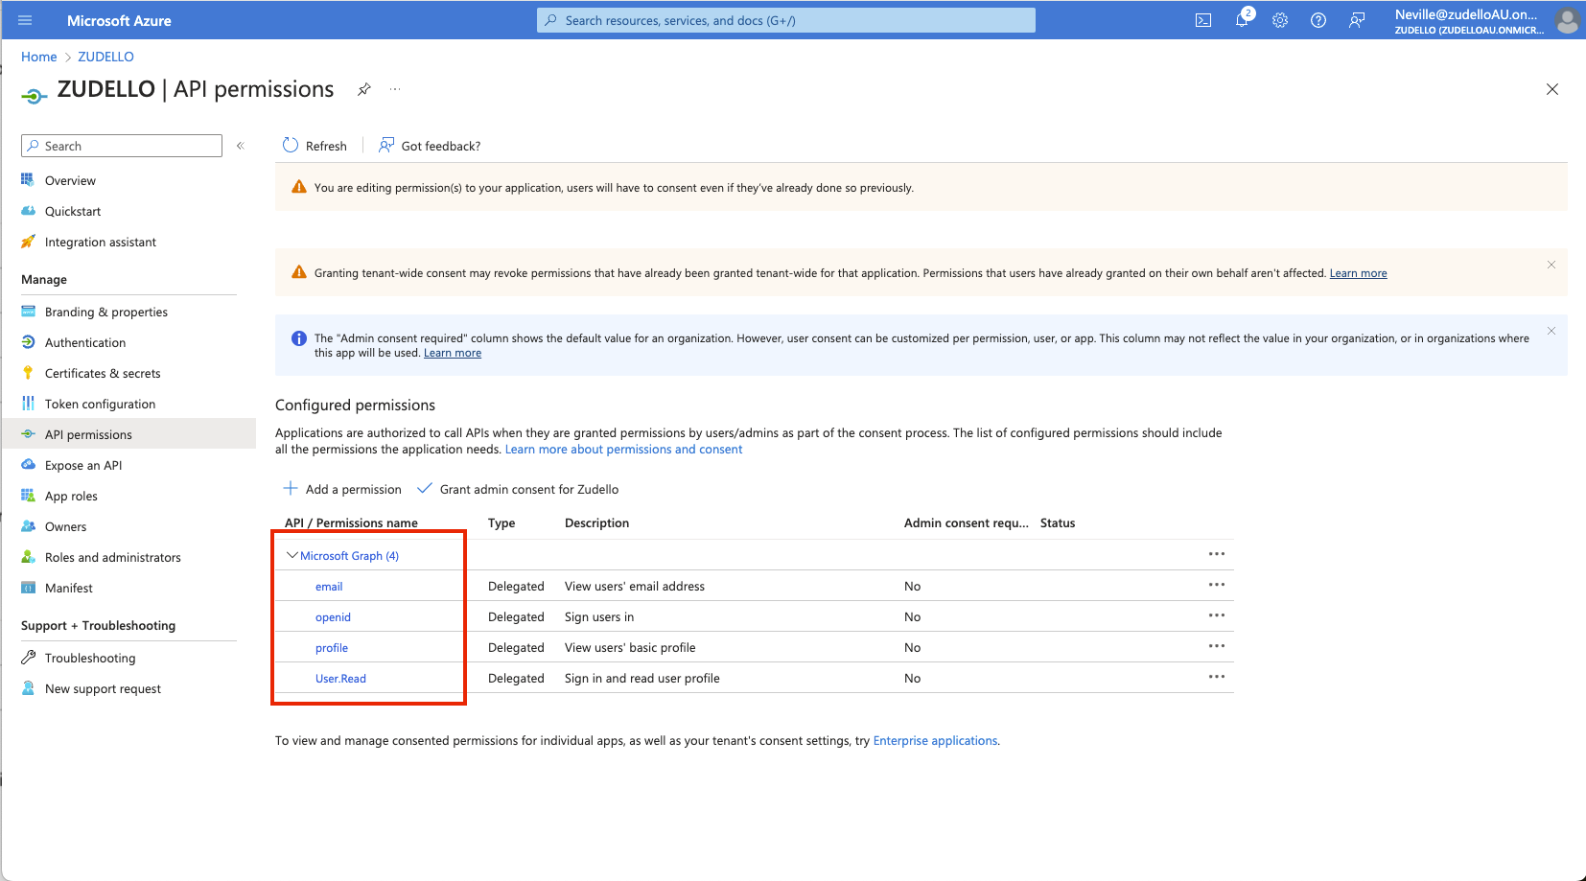Click the Refresh toolbar button
The width and height of the screenshot is (1586, 881).
click(x=315, y=146)
